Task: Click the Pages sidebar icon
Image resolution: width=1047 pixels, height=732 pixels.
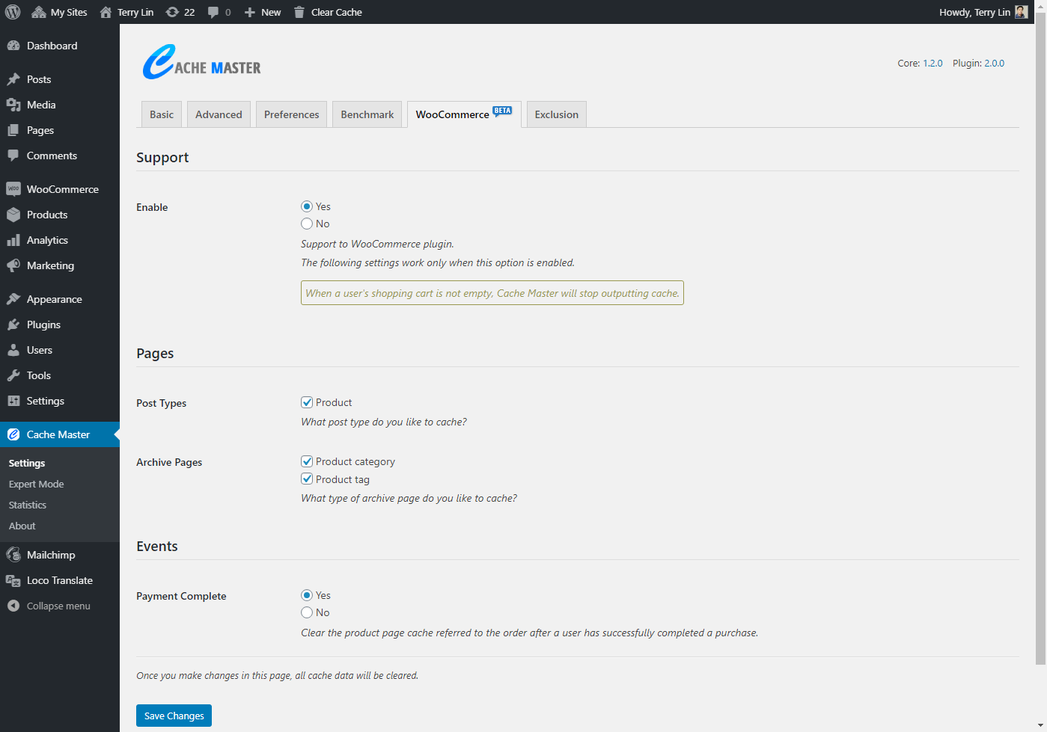Action: tap(13, 130)
